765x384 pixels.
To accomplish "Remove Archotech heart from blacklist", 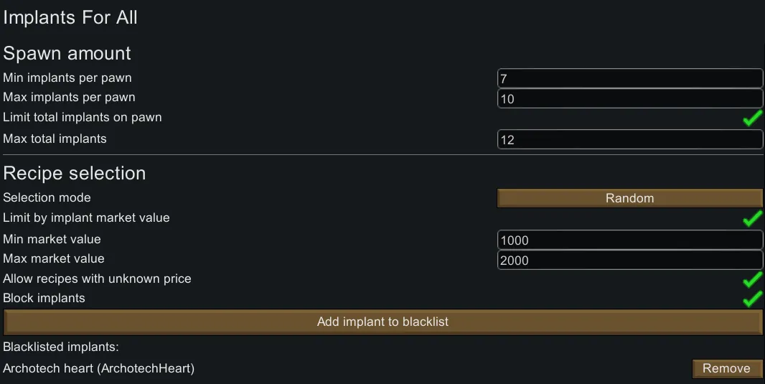I will point(726,368).
